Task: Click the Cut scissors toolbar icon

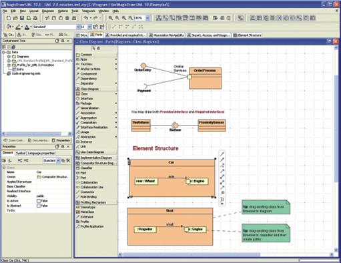Action: coord(47,18)
